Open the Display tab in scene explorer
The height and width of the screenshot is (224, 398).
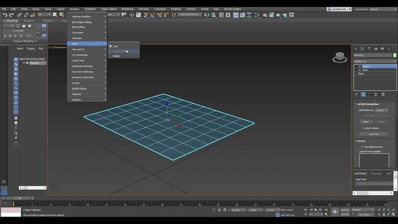[31, 49]
